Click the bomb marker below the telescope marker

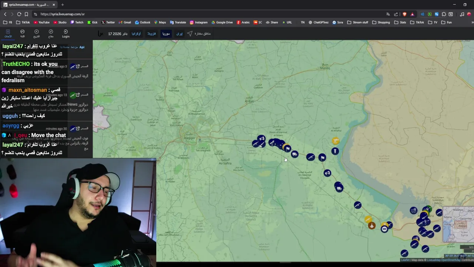click(335, 151)
